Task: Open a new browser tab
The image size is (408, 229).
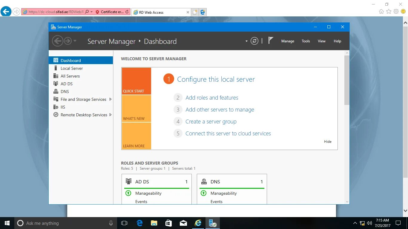Action: (195, 12)
